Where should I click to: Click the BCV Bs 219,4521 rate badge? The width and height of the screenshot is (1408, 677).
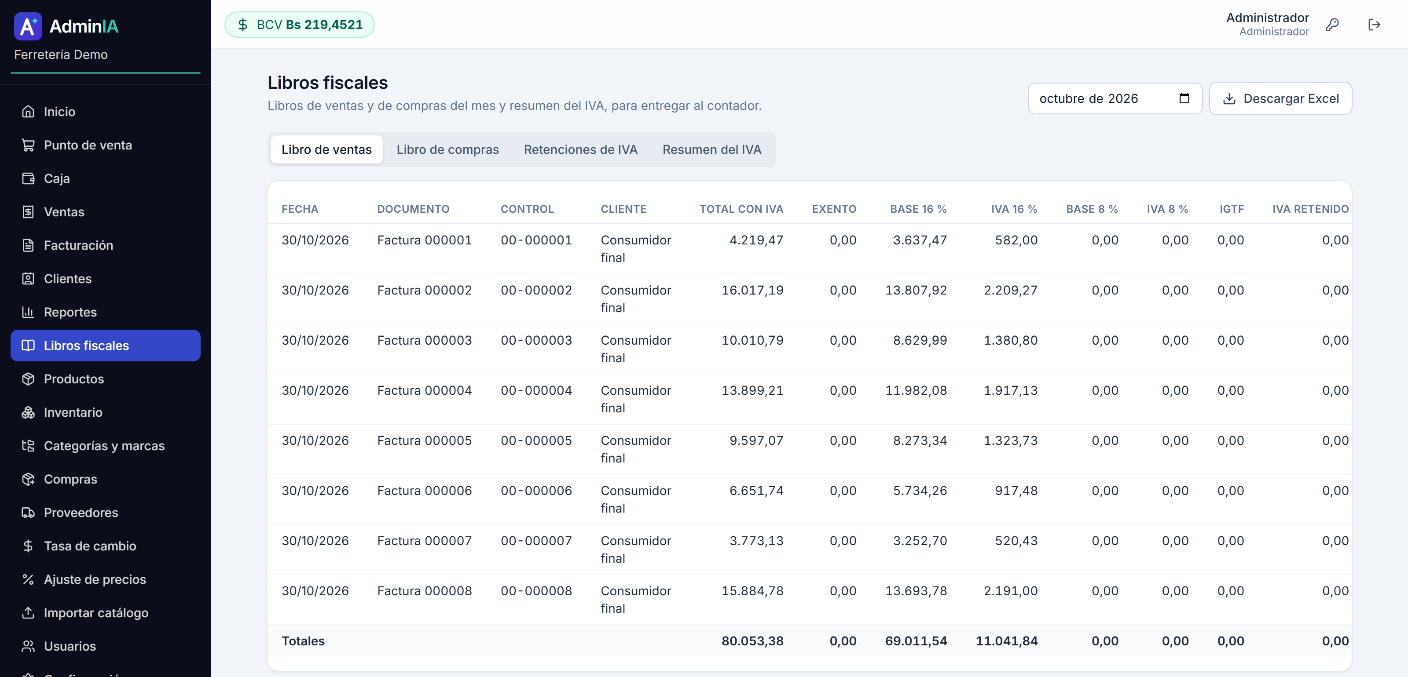pyautogui.click(x=300, y=25)
